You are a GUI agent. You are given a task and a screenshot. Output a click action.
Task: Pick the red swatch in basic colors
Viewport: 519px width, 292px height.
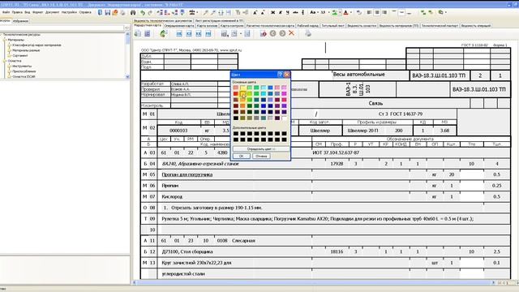coord(236,94)
